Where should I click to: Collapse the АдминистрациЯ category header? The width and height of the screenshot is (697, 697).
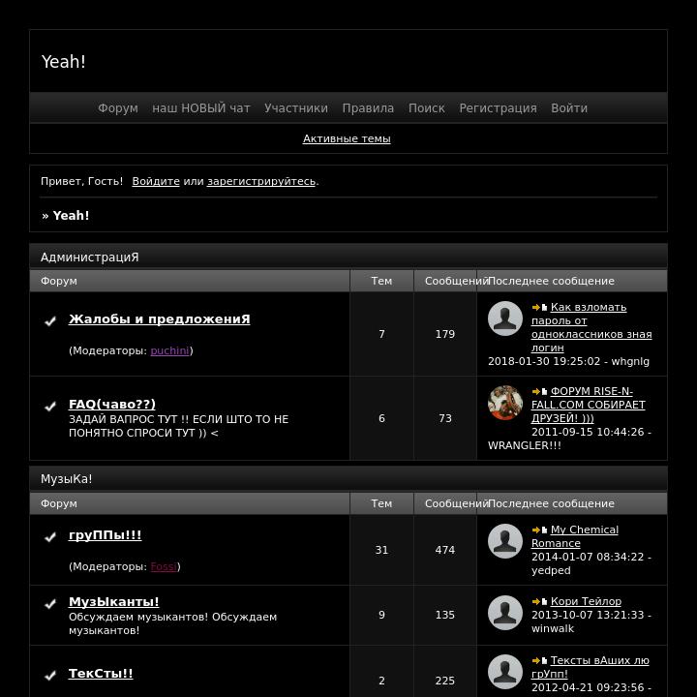(348, 257)
